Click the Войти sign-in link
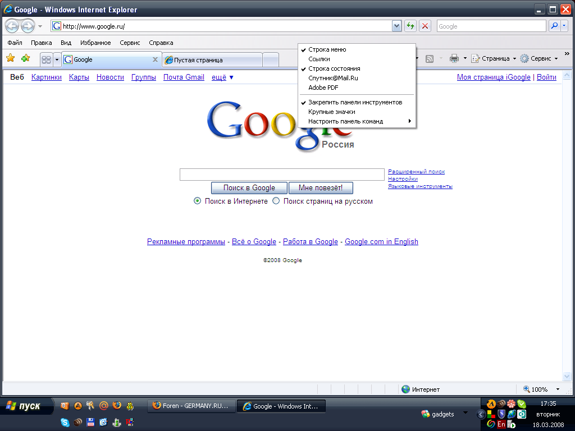575x431 pixels. point(546,77)
